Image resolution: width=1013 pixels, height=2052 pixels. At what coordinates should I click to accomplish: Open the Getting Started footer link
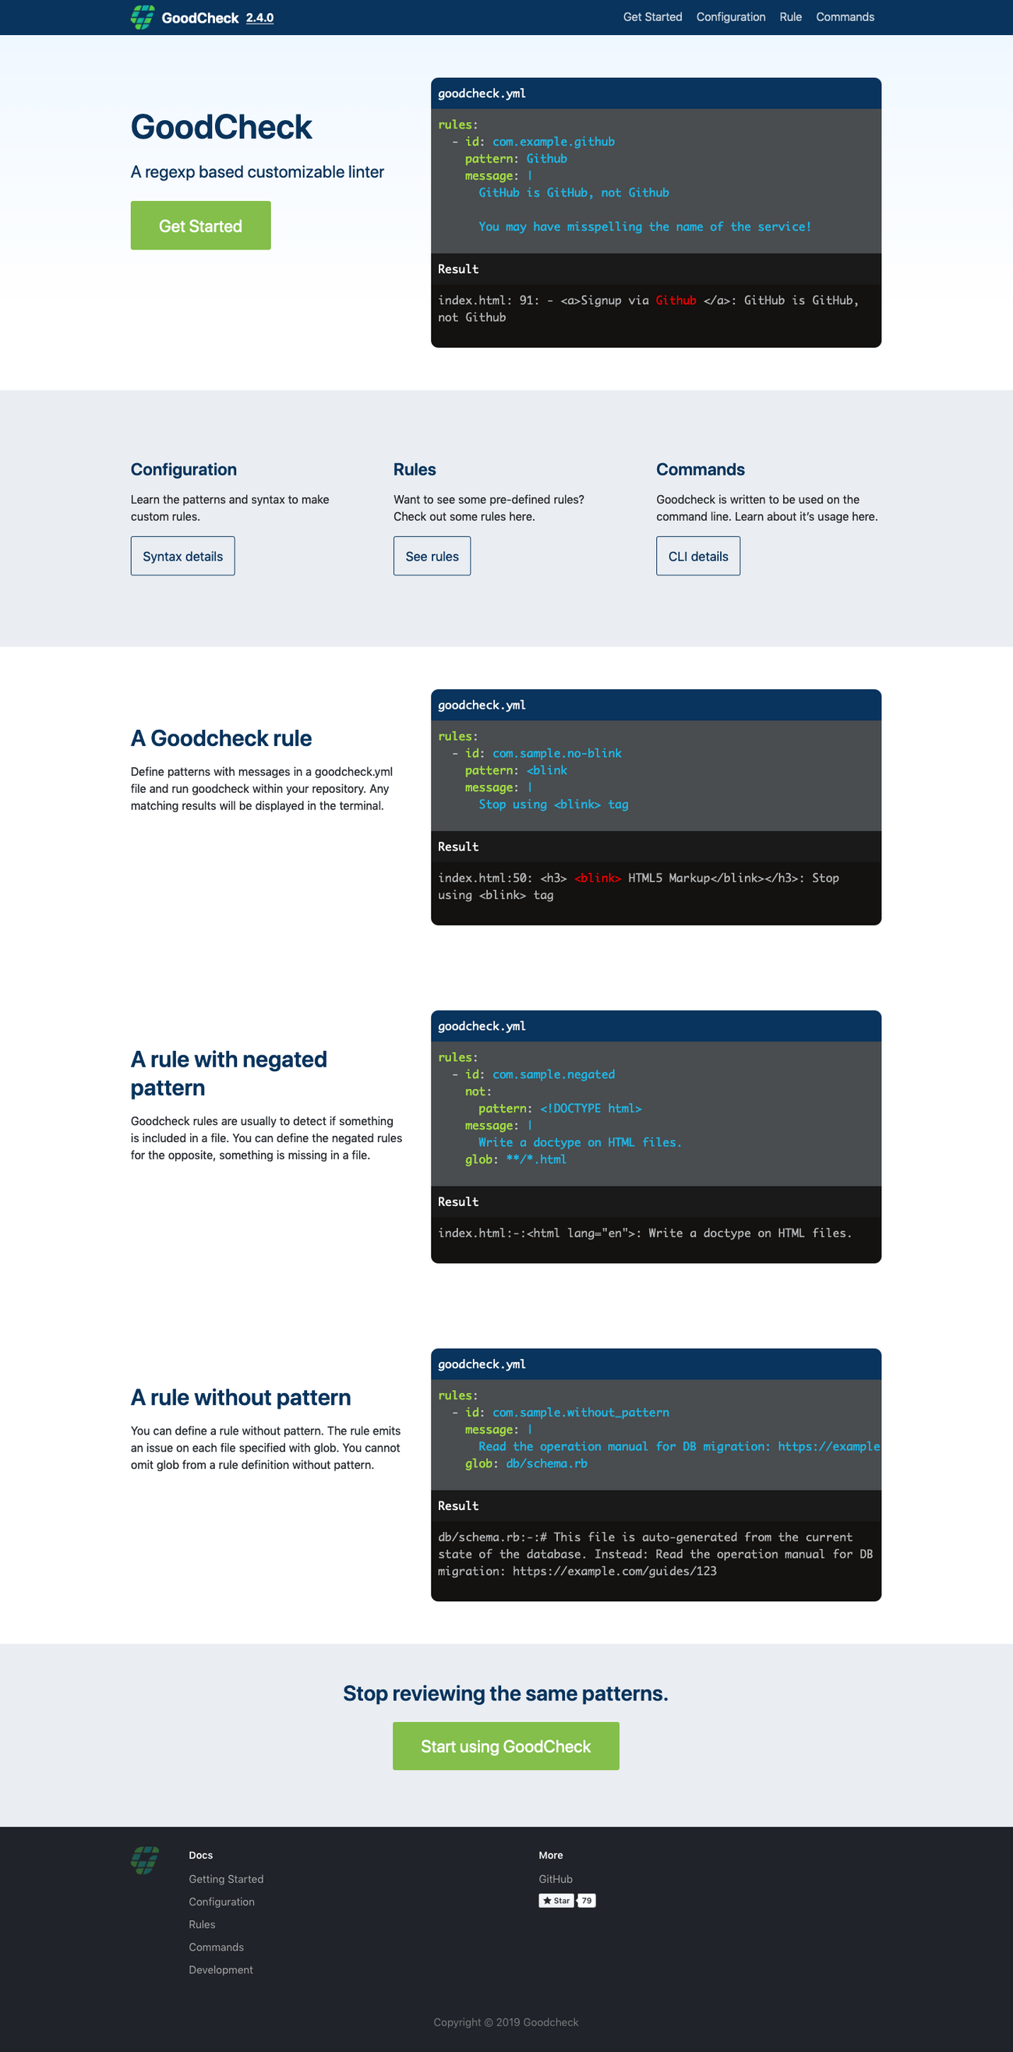pos(226,1878)
